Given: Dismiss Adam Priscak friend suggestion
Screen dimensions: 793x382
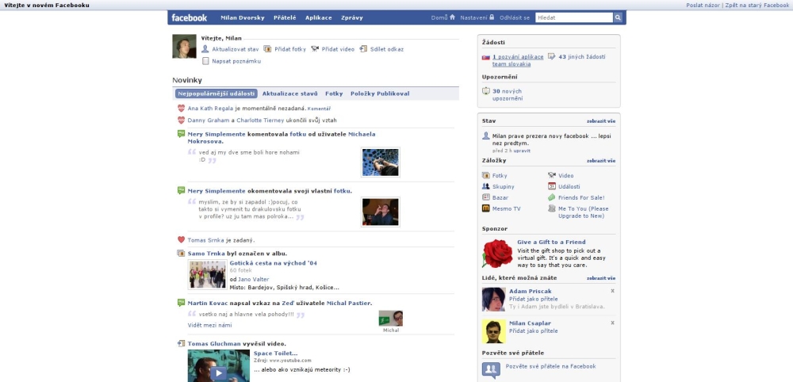Looking at the screenshot, I should tap(612, 291).
